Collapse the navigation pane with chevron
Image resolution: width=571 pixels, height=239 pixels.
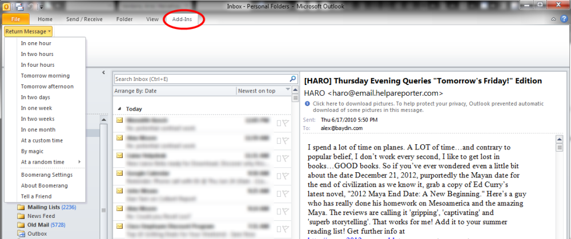[x=103, y=72]
